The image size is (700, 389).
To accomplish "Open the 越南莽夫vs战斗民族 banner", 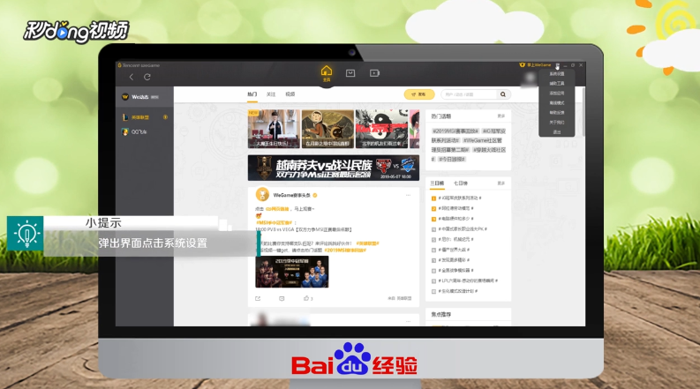I will point(334,168).
